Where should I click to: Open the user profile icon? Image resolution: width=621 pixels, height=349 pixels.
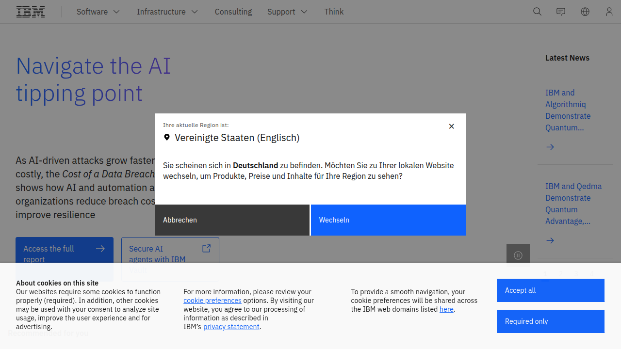coord(609,12)
